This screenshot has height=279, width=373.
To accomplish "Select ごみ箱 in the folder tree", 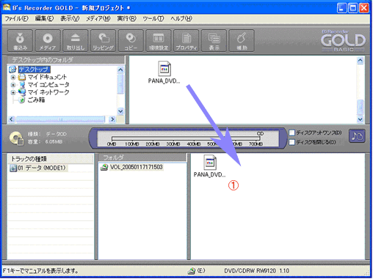I will [x=36, y=100].
